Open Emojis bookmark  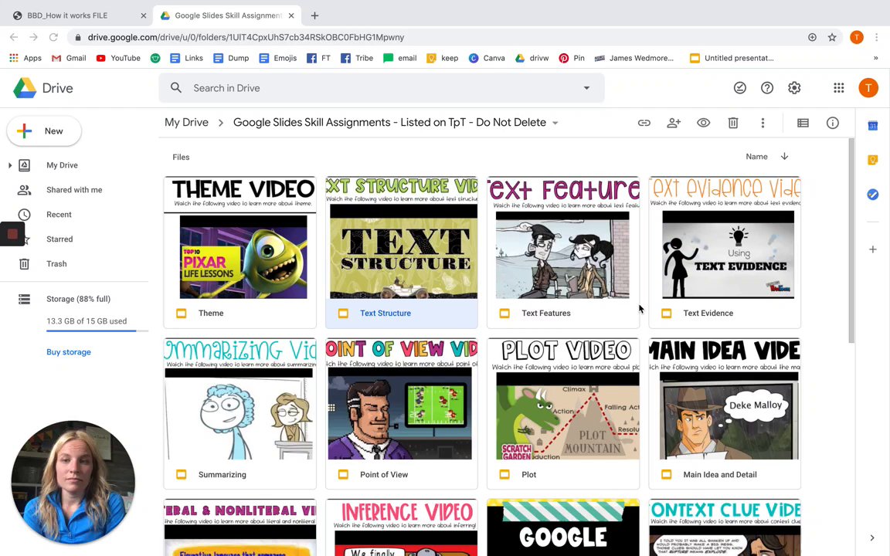[277, 58]
